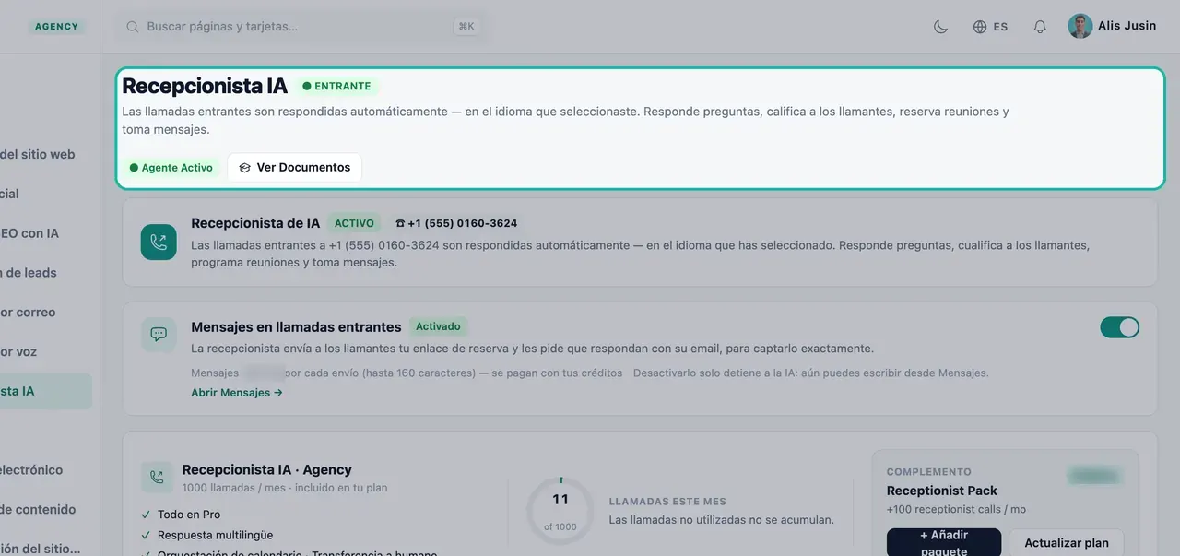Click the +1 (555) 0160-3624 phone badge
Image resolution: width=1180 pixels, height=556 pixels.
pos(456,223)
